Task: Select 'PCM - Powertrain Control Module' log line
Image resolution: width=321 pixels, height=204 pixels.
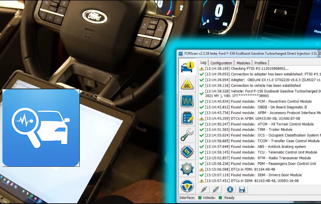Action: [259, 102]
